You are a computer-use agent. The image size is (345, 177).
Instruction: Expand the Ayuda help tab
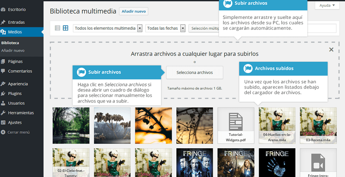[327, 6]
